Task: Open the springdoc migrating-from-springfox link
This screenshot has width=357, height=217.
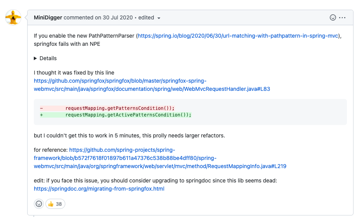Action: click(99, 189)
